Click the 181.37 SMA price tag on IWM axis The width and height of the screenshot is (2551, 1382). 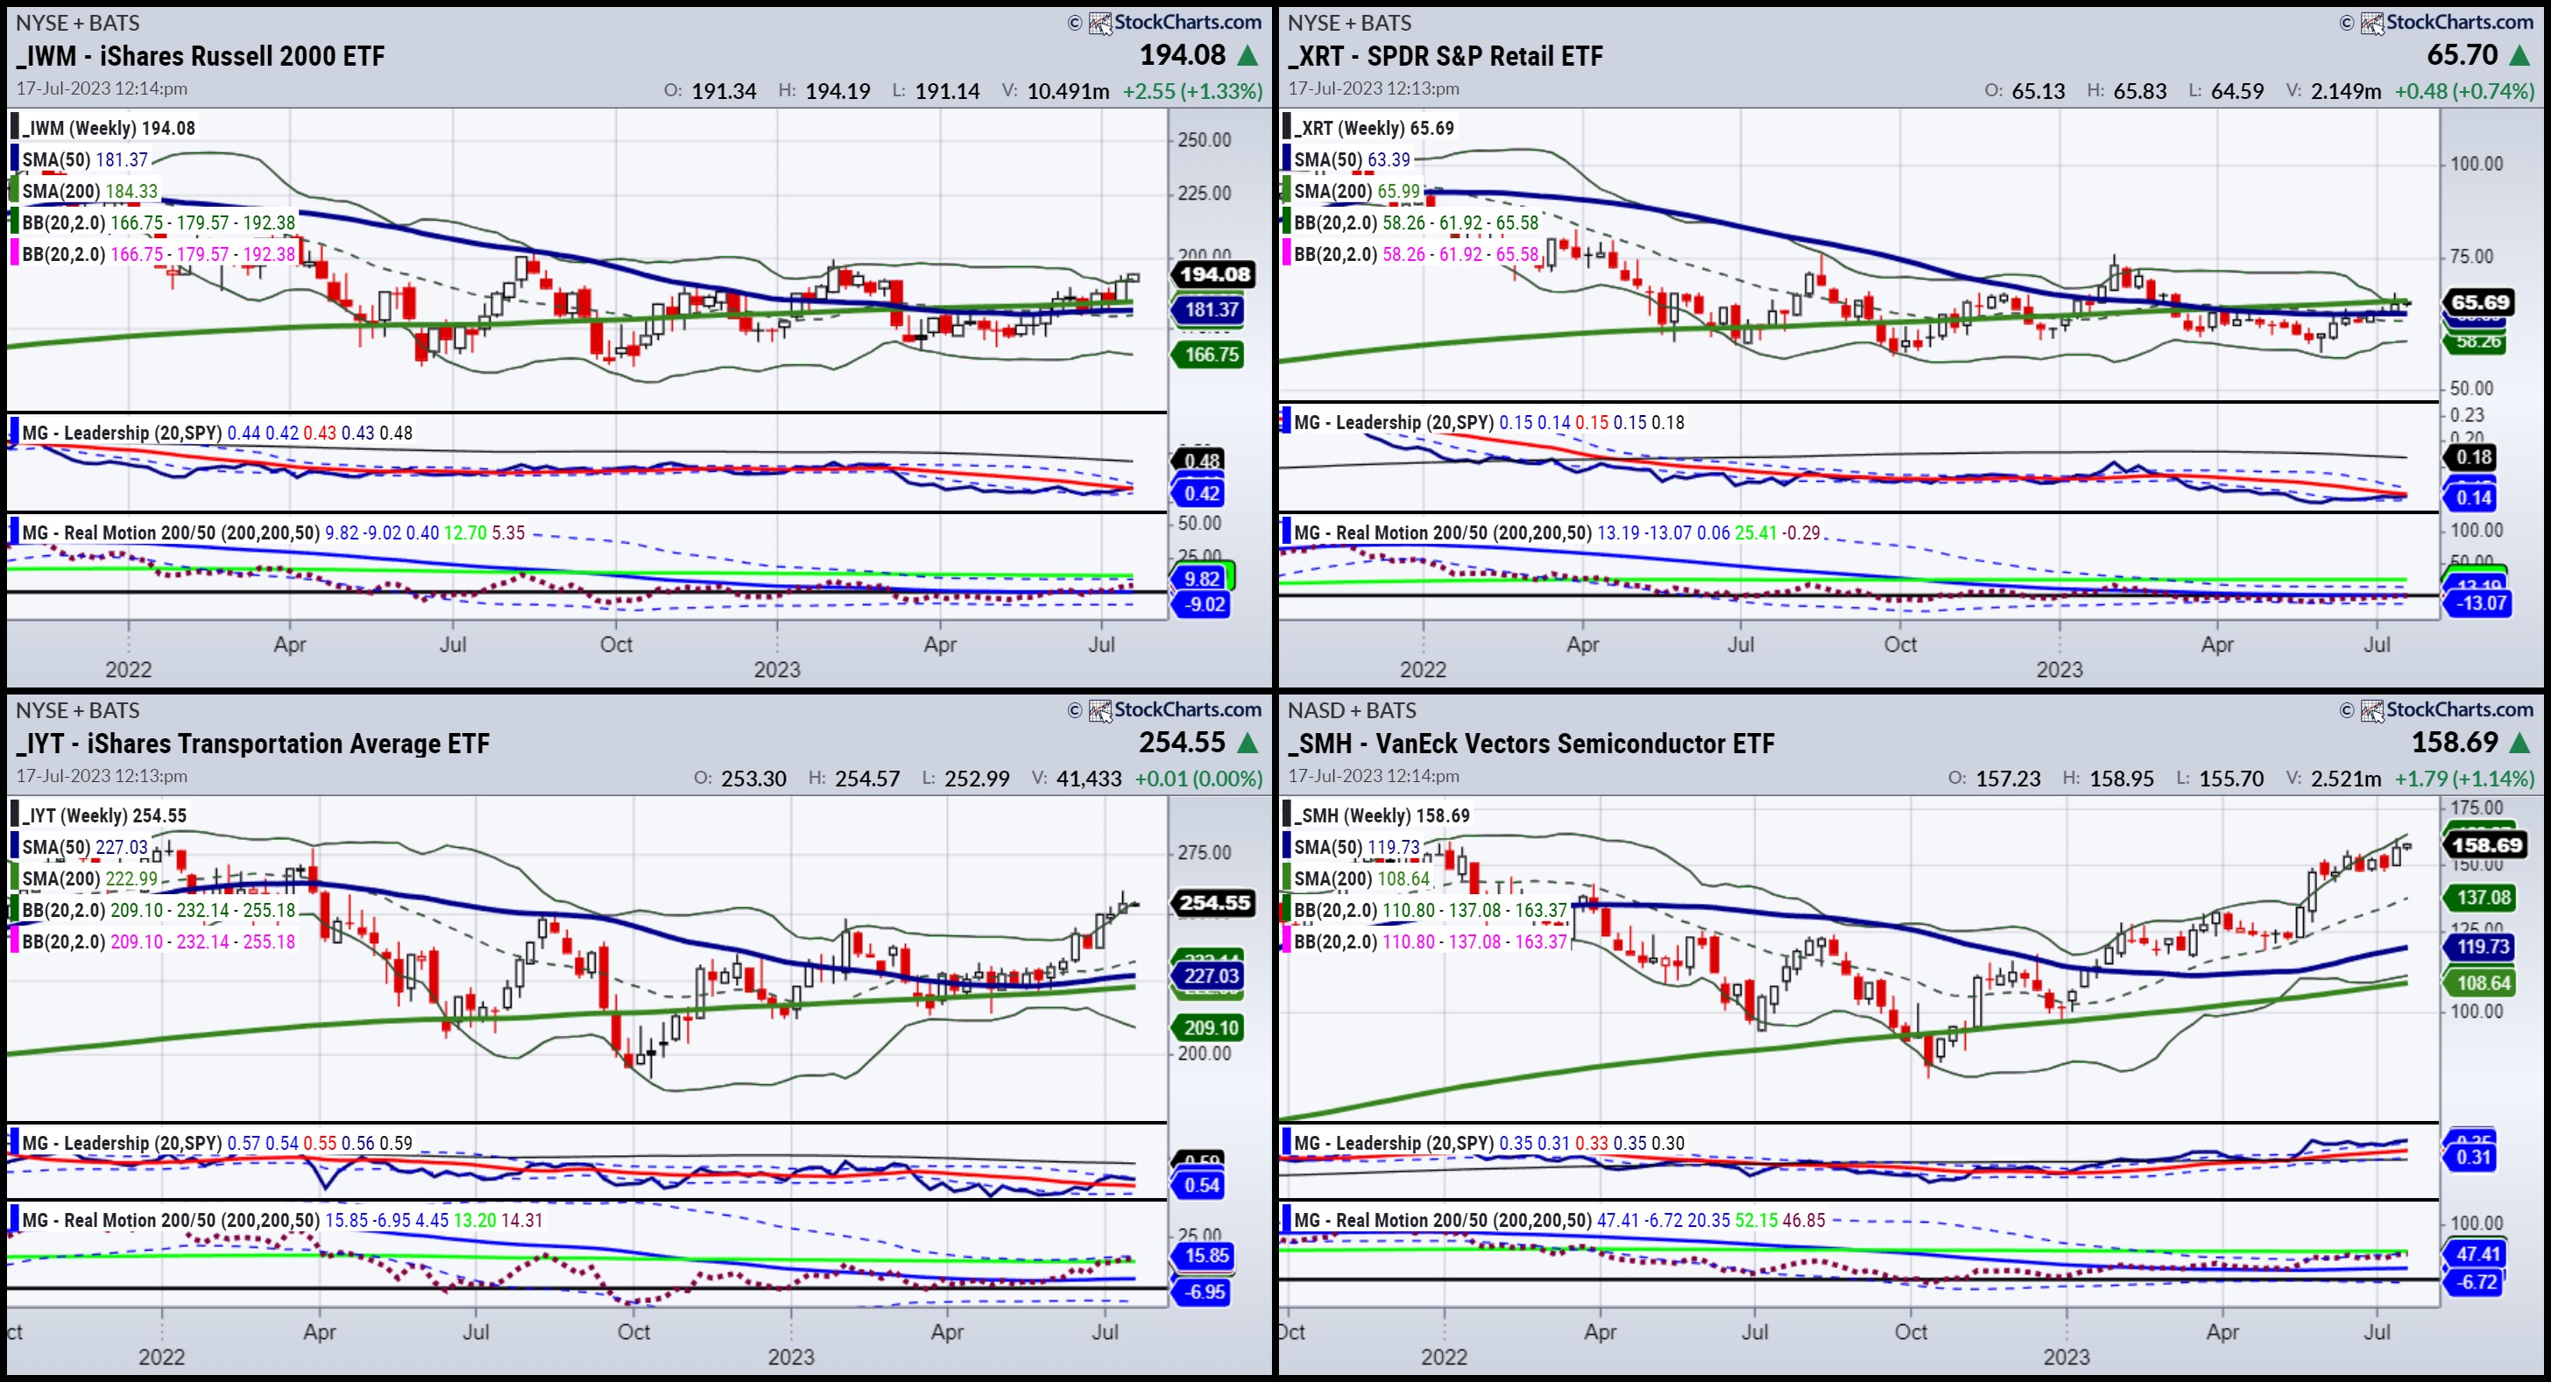[1210, 310]
